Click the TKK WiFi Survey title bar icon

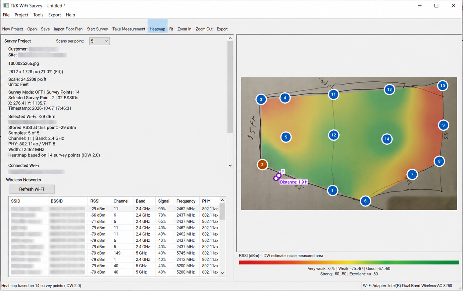(6, 6)
